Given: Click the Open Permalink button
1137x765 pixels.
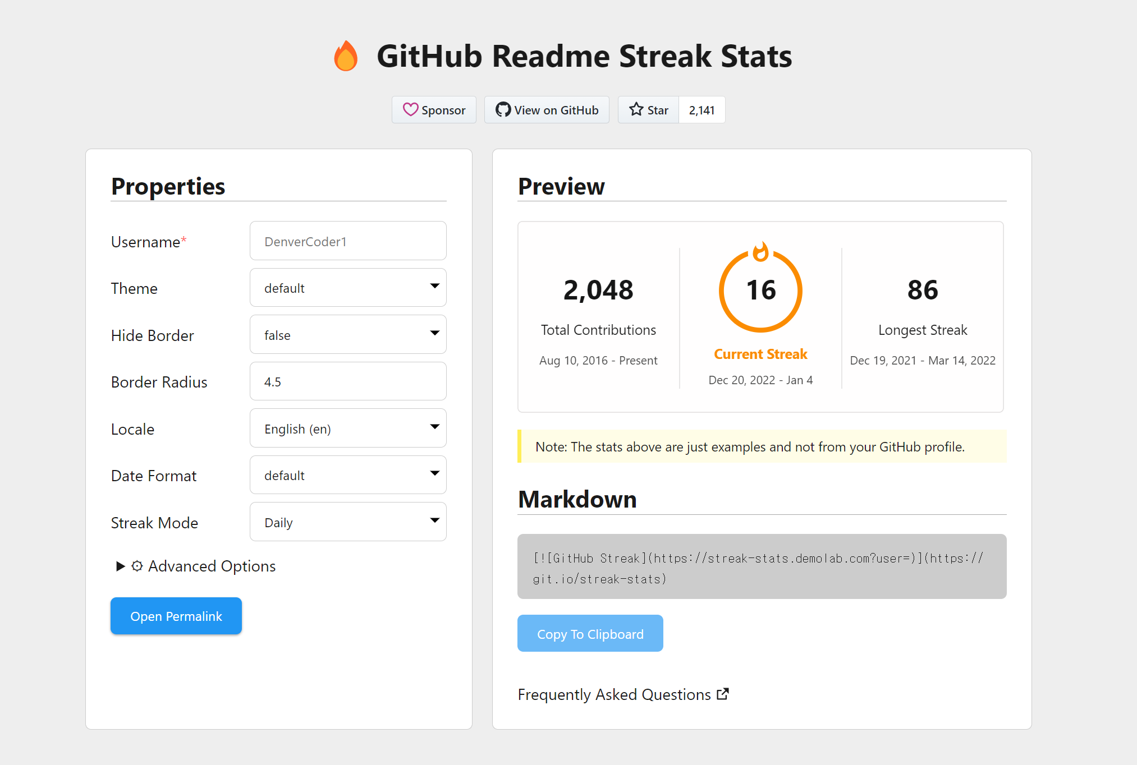Looking at the screenshot, I should click(176, 616).
